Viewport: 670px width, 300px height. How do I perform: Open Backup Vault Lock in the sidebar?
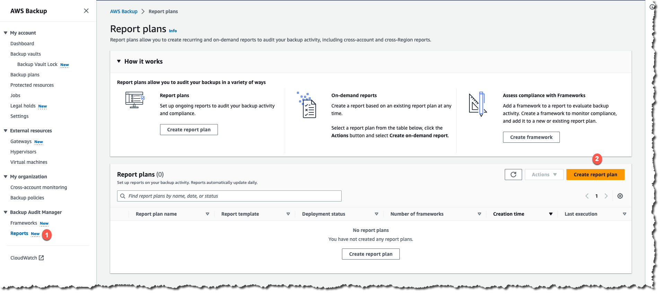[37, 64]
